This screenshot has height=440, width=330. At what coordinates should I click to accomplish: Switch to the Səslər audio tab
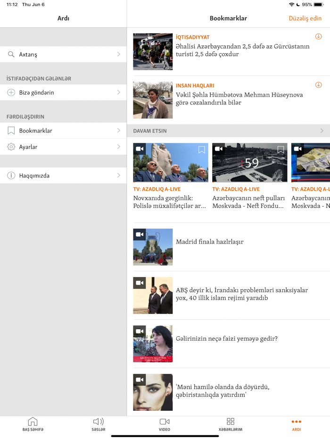99,424
